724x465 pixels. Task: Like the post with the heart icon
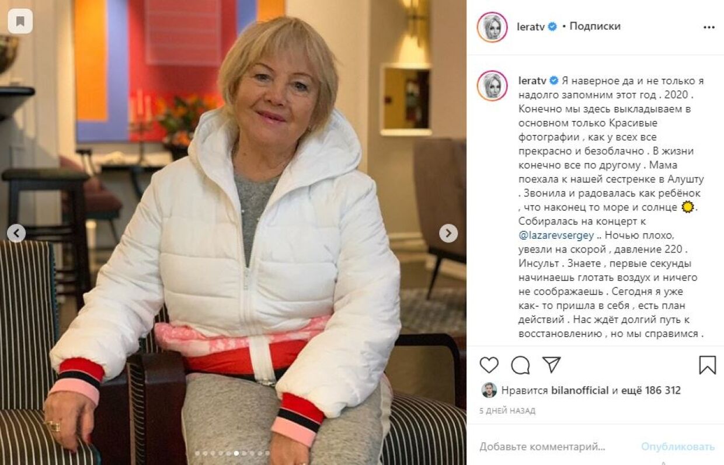coord(489,365)
